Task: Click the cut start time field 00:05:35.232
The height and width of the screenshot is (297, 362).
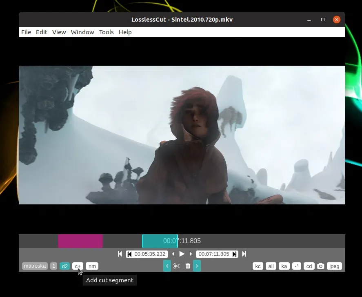Action: pyautogui.click(x=150, y=254)
